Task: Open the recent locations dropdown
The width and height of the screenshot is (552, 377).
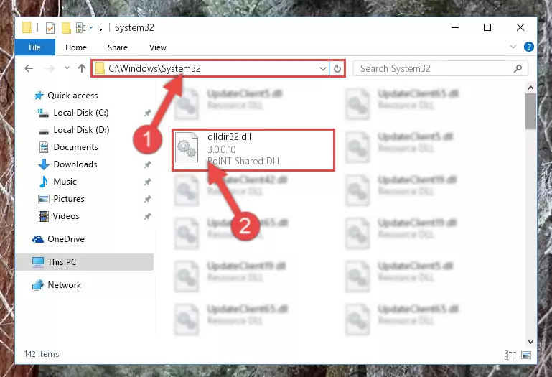Action: pos(67,68)
